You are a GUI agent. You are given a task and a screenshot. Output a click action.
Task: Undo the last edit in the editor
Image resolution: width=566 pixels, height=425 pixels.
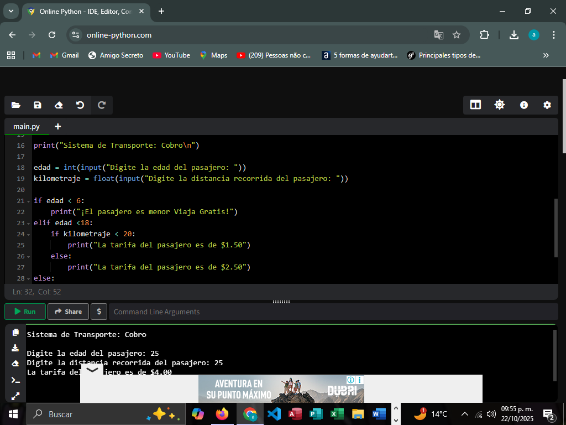[x=80, y=105]
